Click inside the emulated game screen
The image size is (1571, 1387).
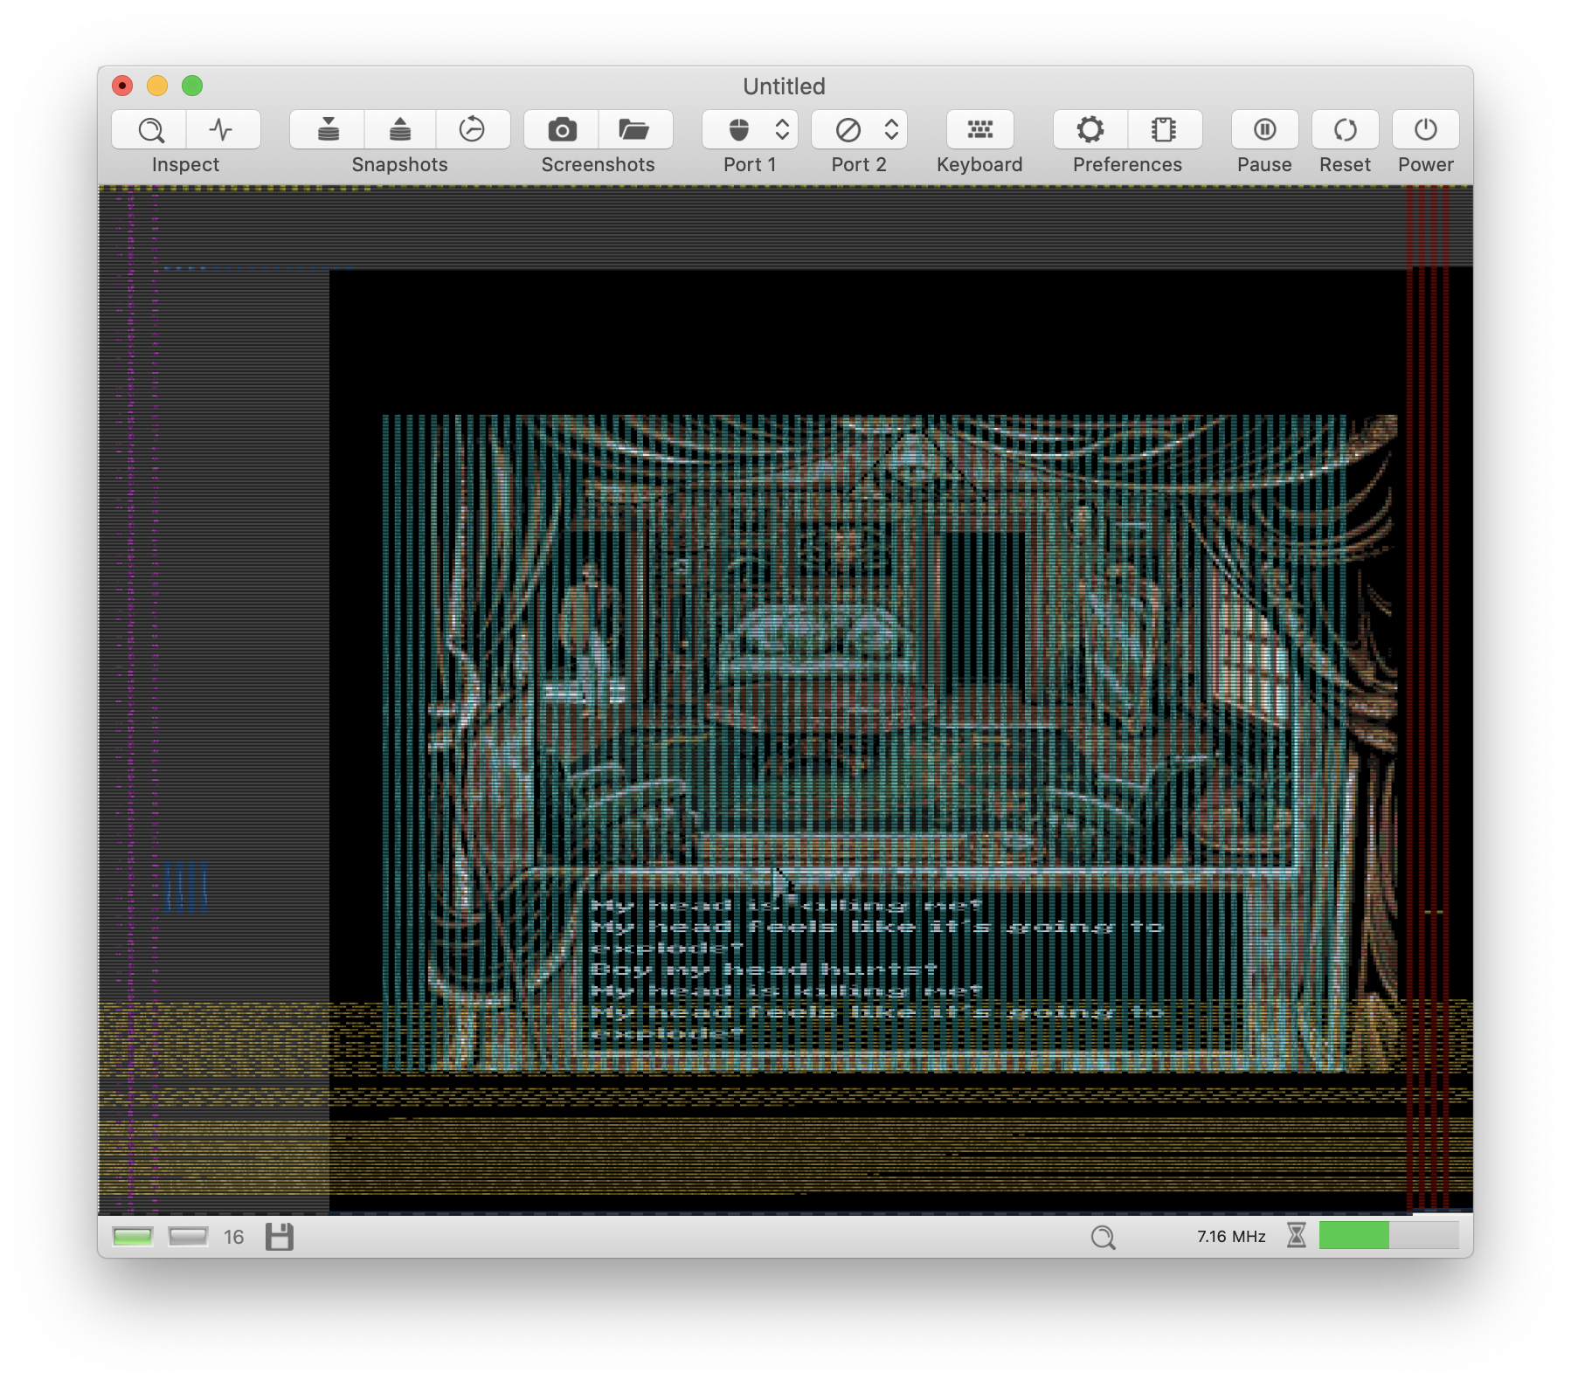click(x=785, y=700)
